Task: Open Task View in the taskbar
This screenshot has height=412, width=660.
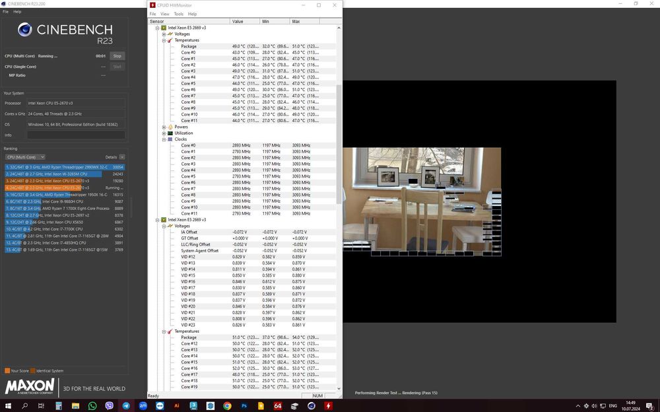Action: tap(41, 406)
